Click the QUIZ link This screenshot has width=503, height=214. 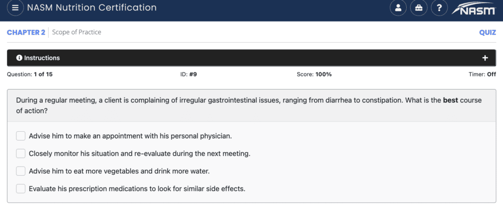(x=487, y=32)
